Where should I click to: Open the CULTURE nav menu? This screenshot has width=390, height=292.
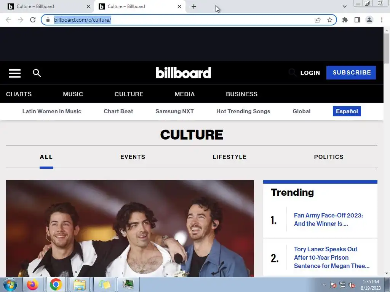[x=129, y=94]
